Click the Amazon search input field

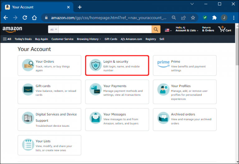105,29
